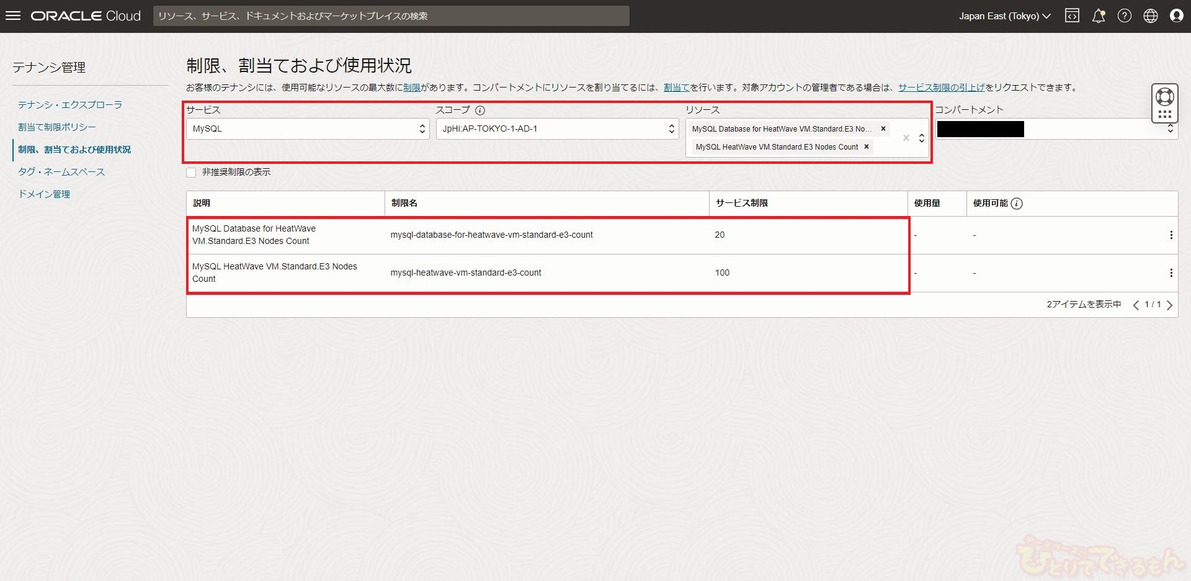The height and width of the screenshot is (581, 1191).
Task: Open actions menu for mysql-heatwave-vm-standard-e3-count row
Action: 1171,273
